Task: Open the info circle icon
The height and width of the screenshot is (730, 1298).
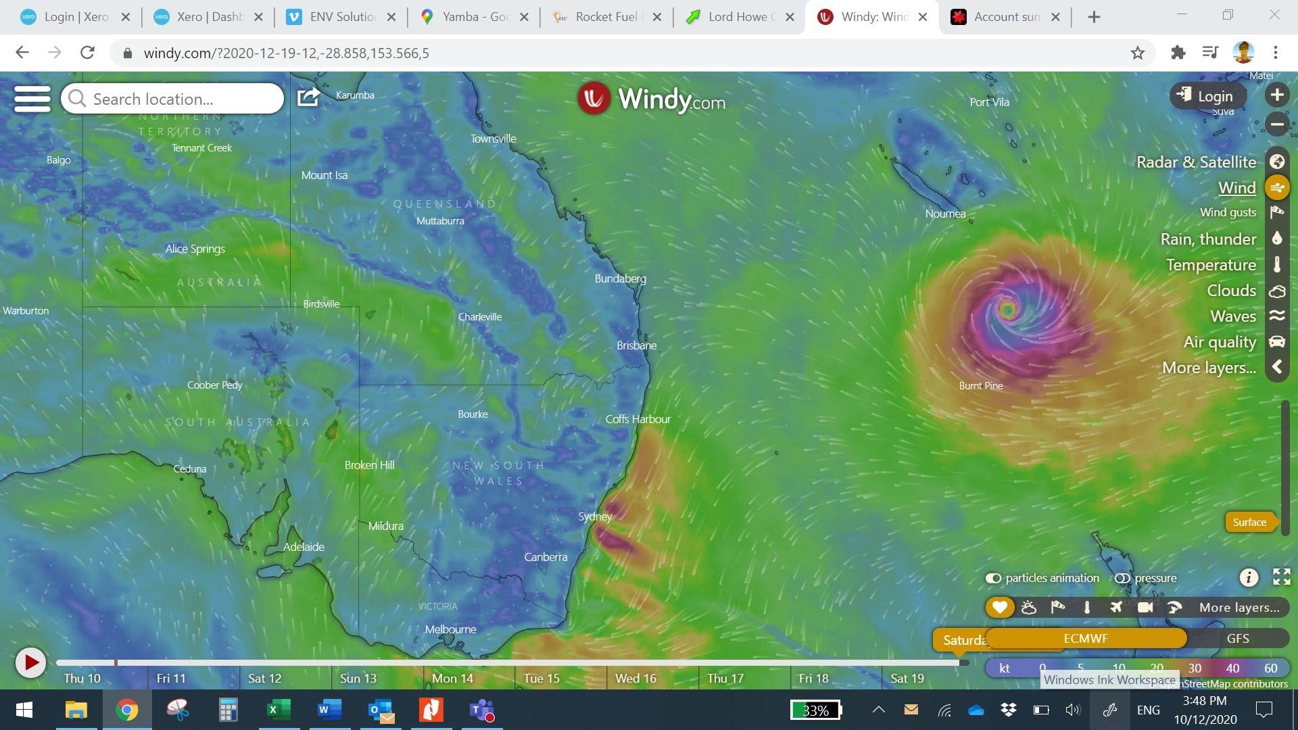Action: pyautogui.click(x=1248, y=577)
